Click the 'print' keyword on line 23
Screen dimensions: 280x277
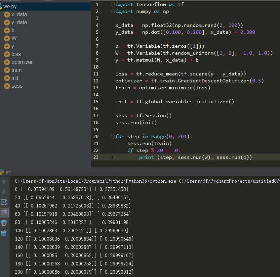[x=146, y=158]
